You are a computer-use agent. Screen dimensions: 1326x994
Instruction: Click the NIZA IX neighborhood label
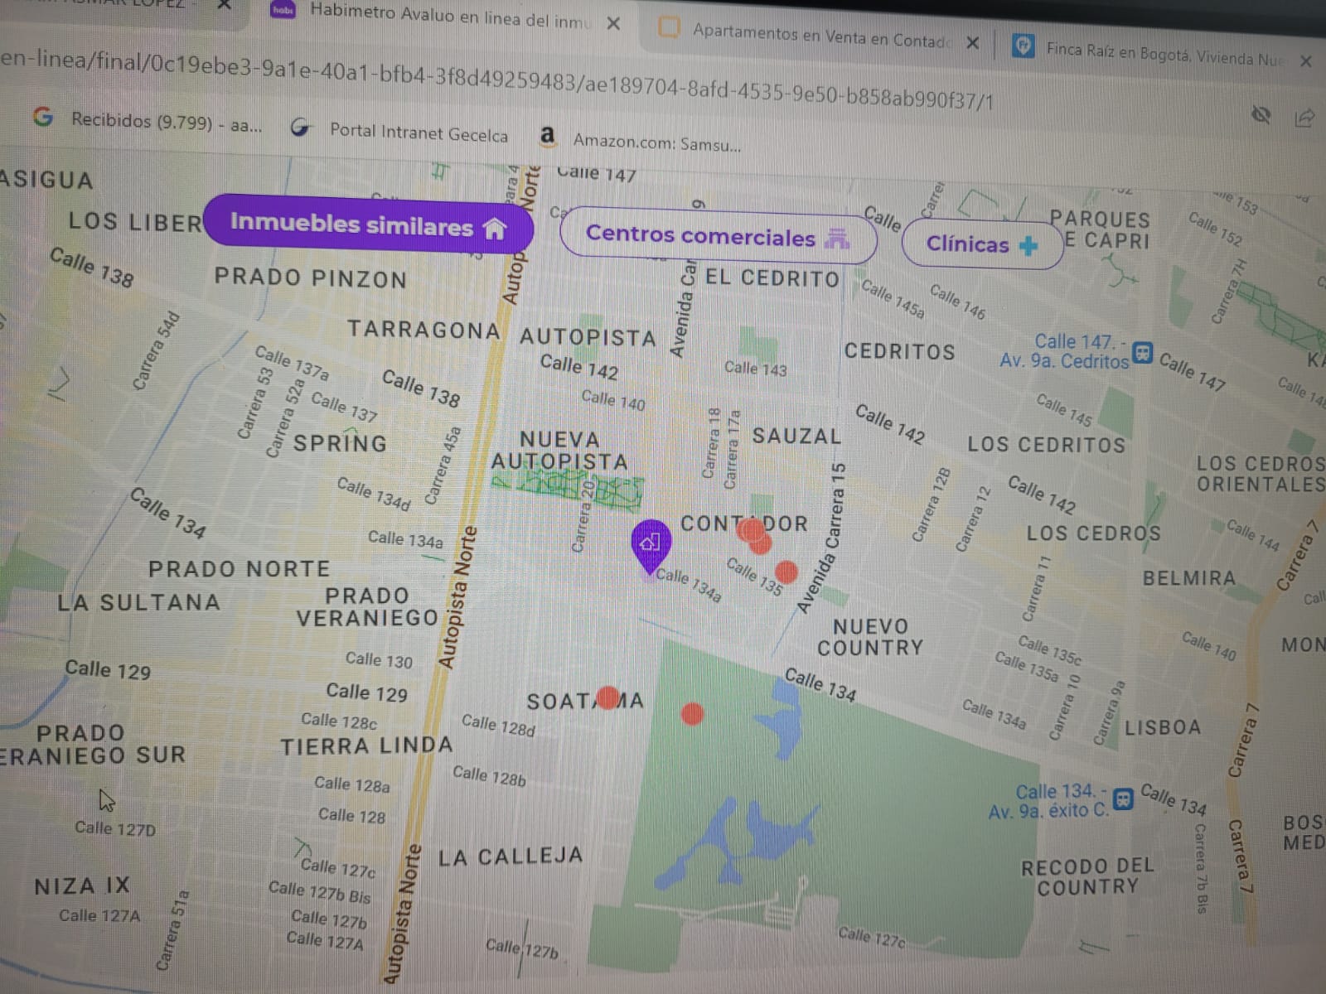click(x=82, y=886)
